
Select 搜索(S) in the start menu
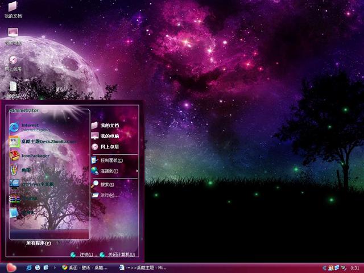pos(107,185)
